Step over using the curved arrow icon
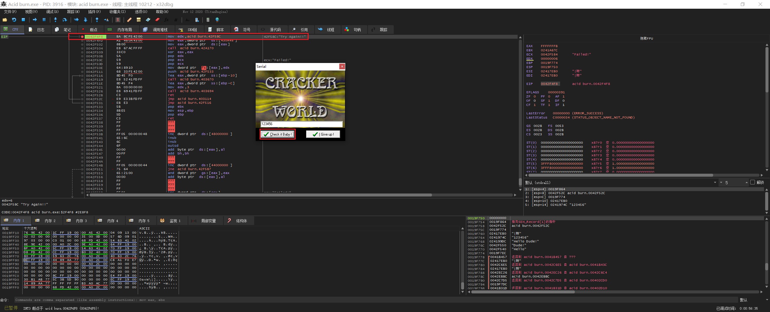The image size is (770, 312). point(64,20)
